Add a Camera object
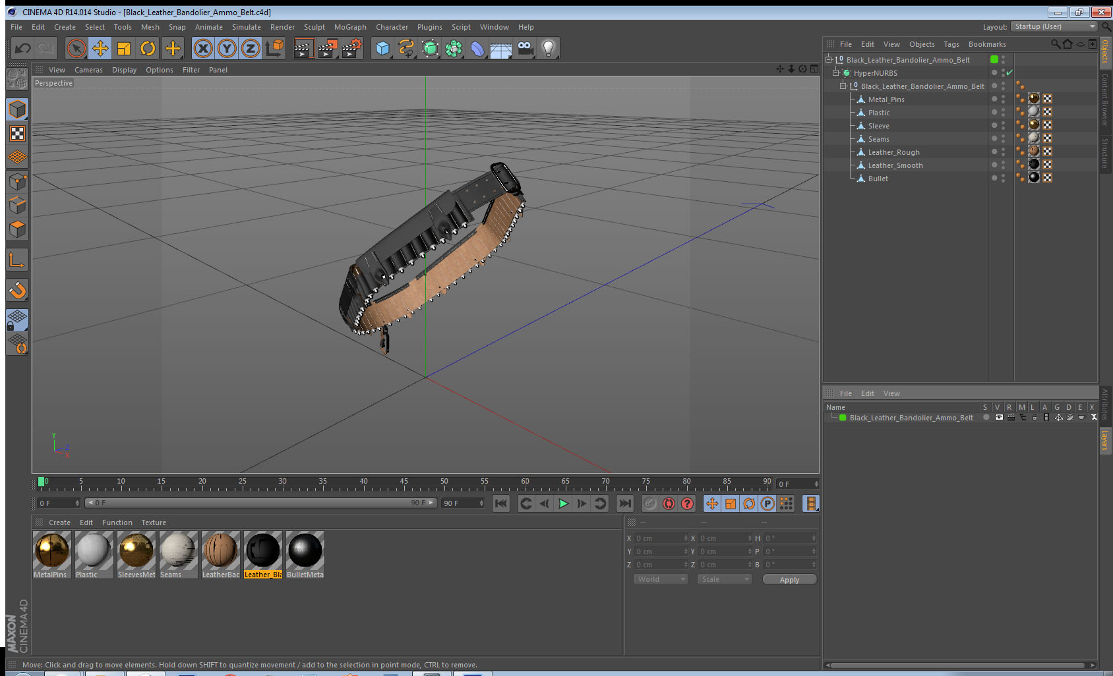 click(525, 48)
